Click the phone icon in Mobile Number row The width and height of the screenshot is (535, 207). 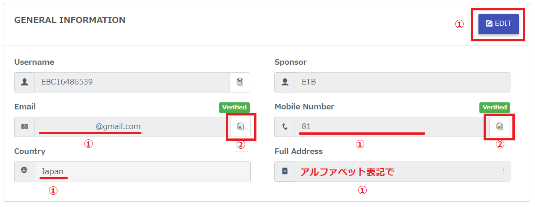[x=285, y=127]
